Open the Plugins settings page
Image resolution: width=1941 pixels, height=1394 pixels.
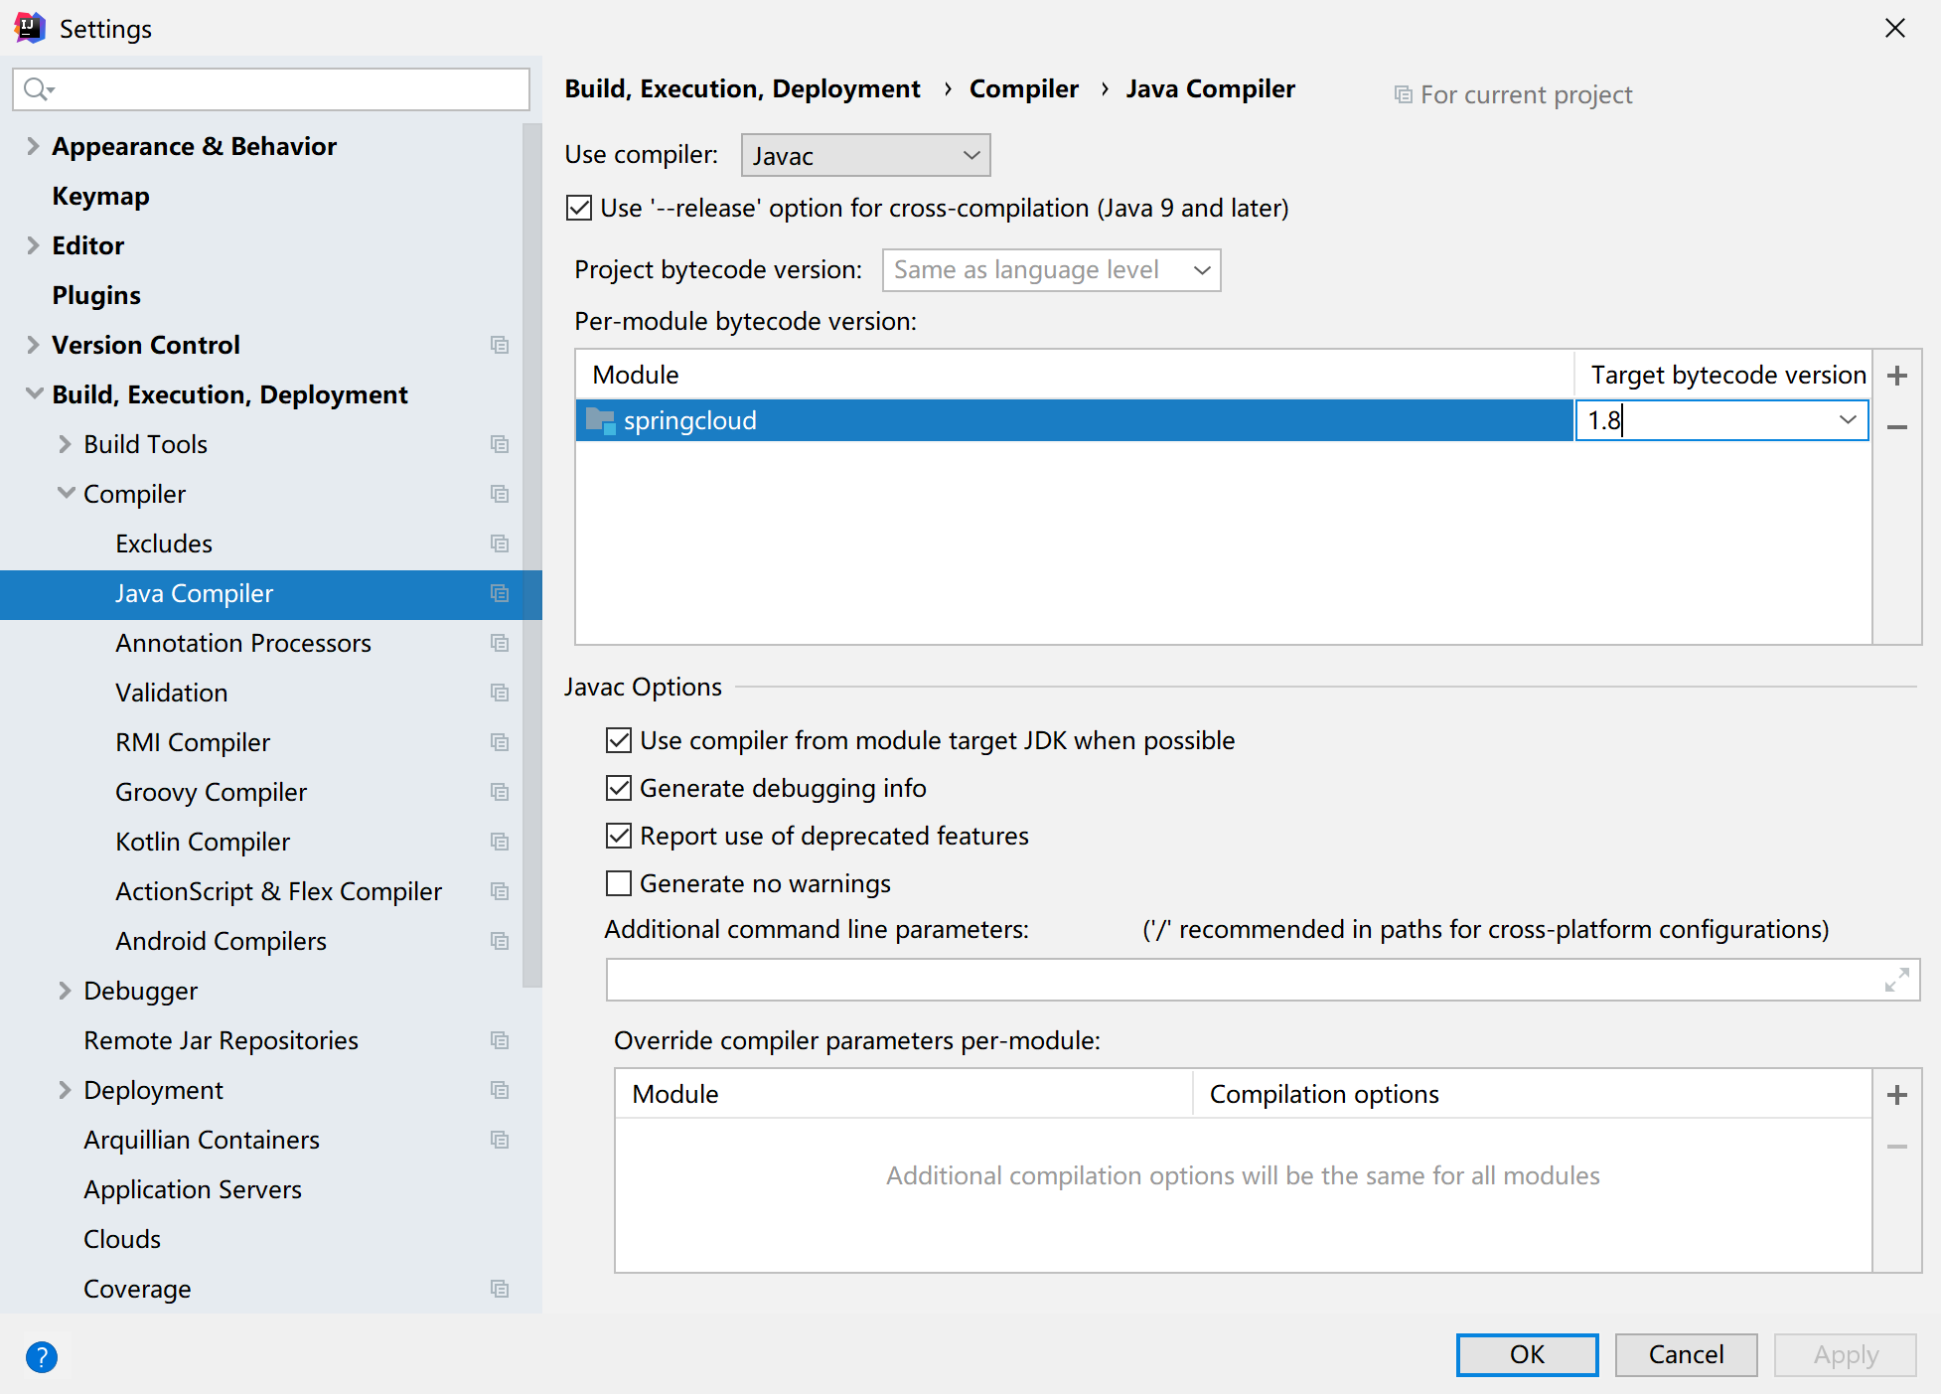coord(96,295)
